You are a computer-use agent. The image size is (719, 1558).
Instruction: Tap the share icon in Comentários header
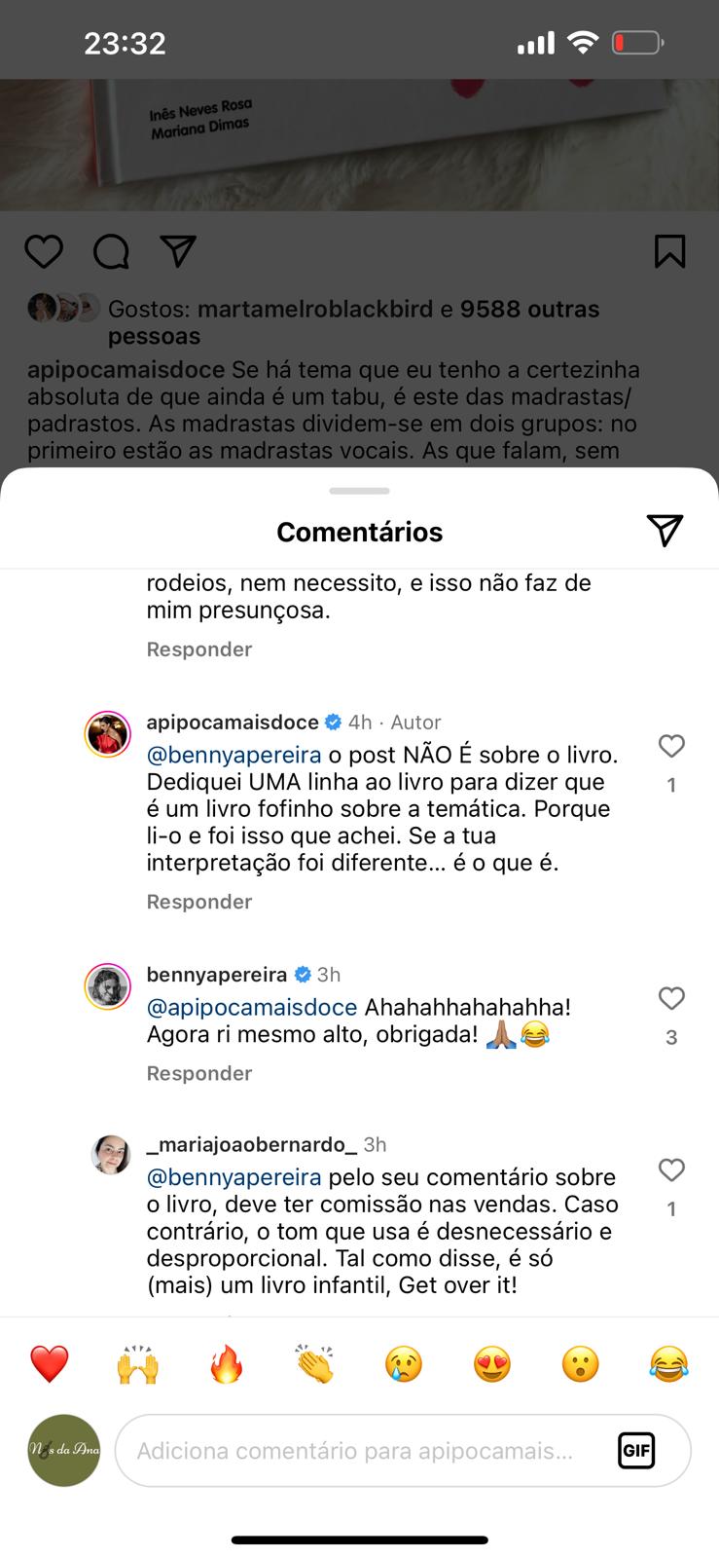click(x=665, y=531)
